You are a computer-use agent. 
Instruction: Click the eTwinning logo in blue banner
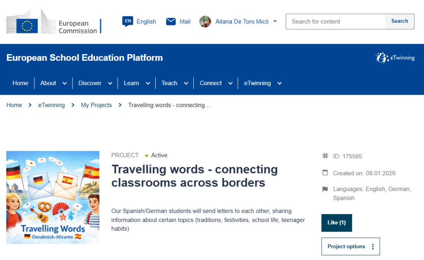pos(395,58)
